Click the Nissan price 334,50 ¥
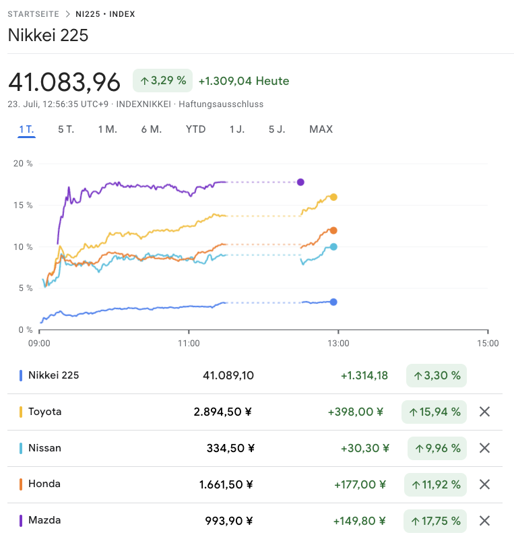Screen dimensions: 514x539 click(230, 448)
